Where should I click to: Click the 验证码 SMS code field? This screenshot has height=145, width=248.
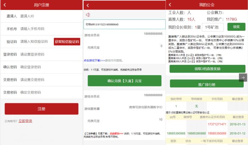35,41
